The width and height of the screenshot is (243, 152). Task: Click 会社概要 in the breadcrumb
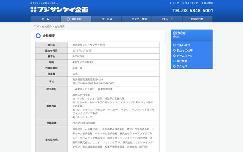(60, 27)
